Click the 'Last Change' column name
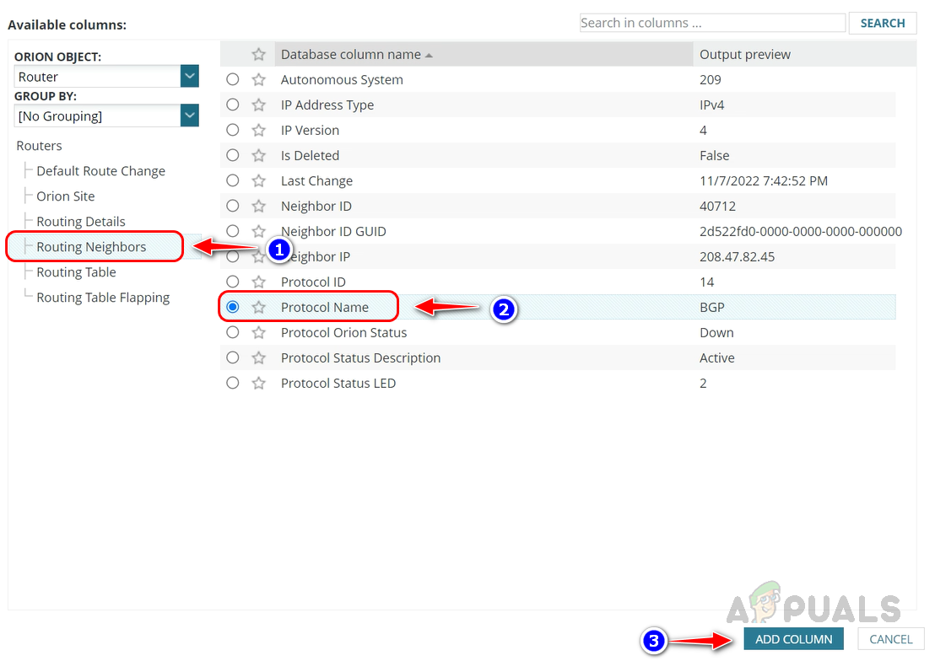The height and width of the screenshot is (661, 935). (316, 180)
